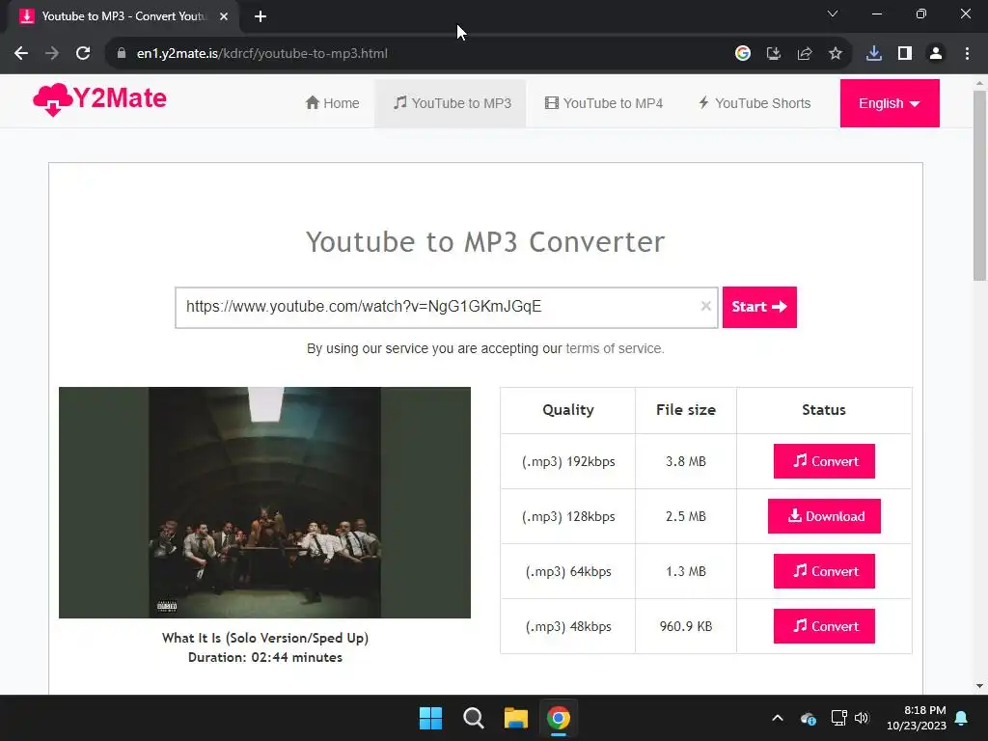Image resolution: width=988 pixels, height=741 pixels.
Task: Click the 'Youtube to MP3 Converter' heading
Action: coord(485,242)
